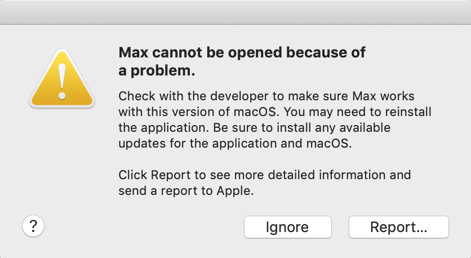This screenshot has height=258, width=471.
Task: Click the dialog's empty title bar
Action: (235, 12)
